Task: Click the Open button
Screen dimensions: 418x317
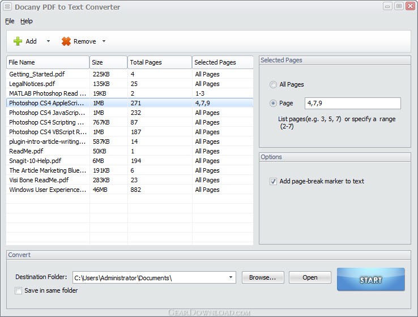Action: 310,277
